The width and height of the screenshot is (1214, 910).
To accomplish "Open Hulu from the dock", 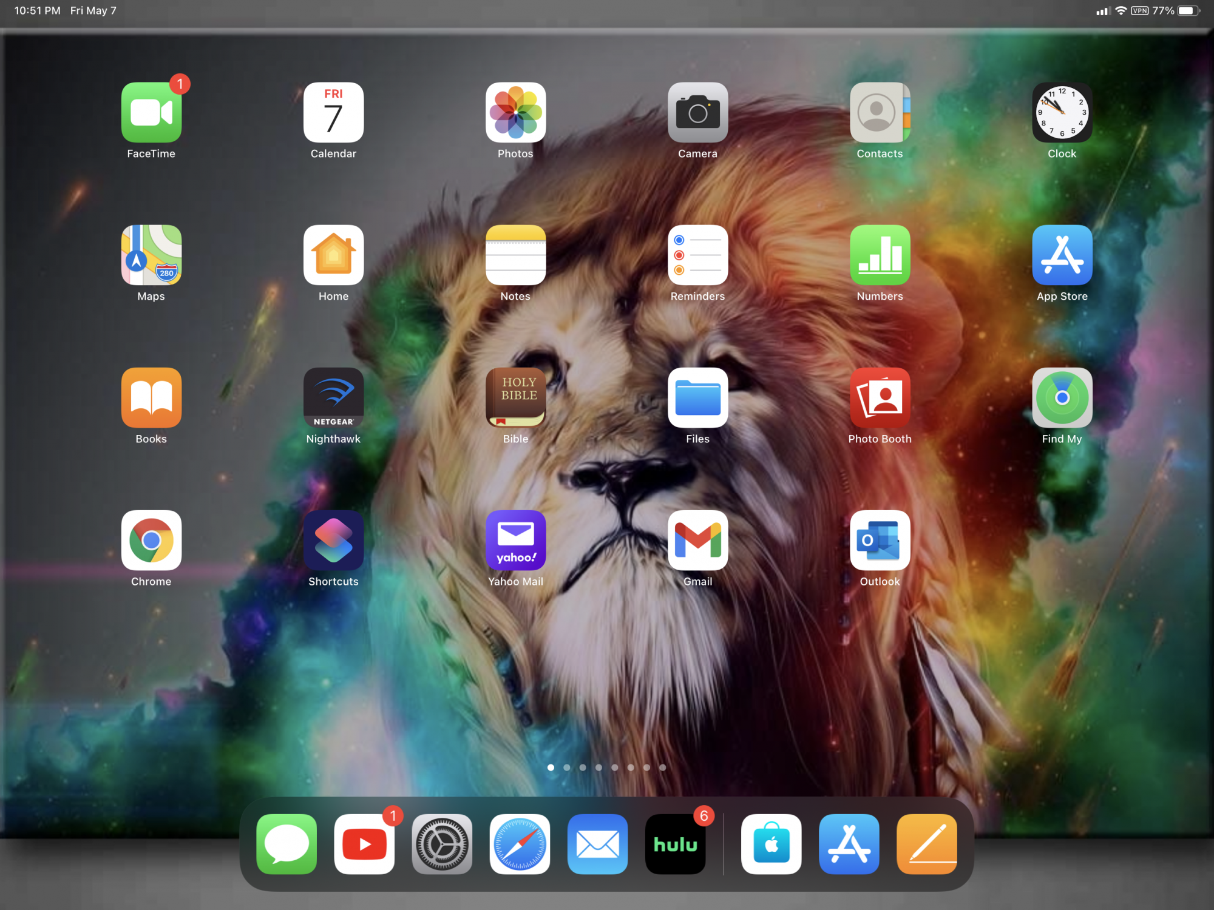I will (x=675, y=844).
